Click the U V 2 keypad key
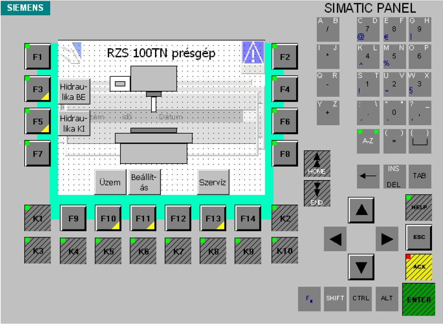443x324 pixels. coord(394,85)
